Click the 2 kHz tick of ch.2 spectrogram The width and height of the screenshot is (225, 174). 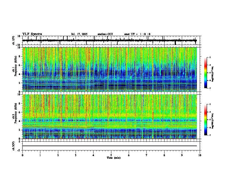pyautogui.click(x=20, y=130)
